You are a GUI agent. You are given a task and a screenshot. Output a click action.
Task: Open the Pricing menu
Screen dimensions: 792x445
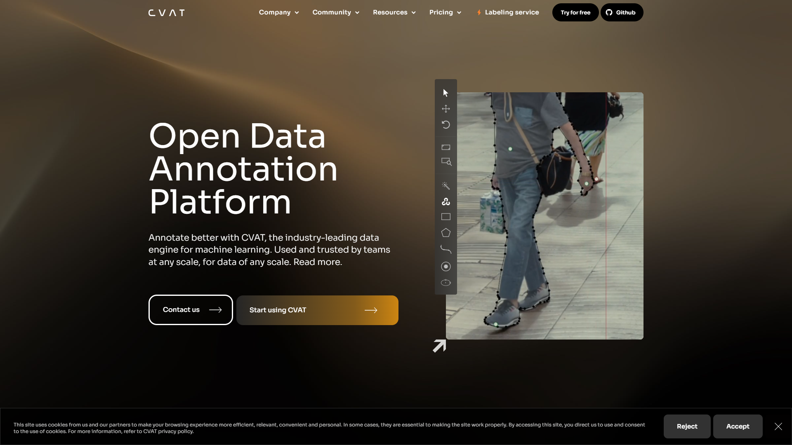tap(445, 12)
